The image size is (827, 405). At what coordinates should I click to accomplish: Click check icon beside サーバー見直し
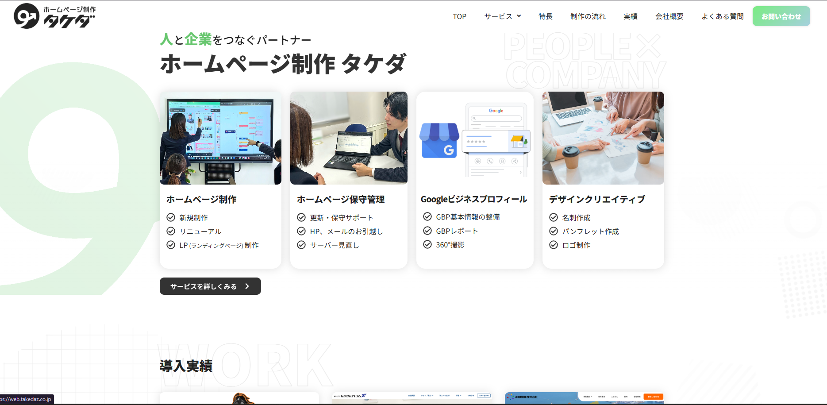(x=301, y=245)
